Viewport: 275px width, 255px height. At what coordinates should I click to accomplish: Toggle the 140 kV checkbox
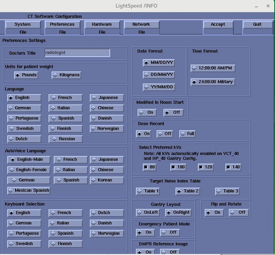click(234, 167)
